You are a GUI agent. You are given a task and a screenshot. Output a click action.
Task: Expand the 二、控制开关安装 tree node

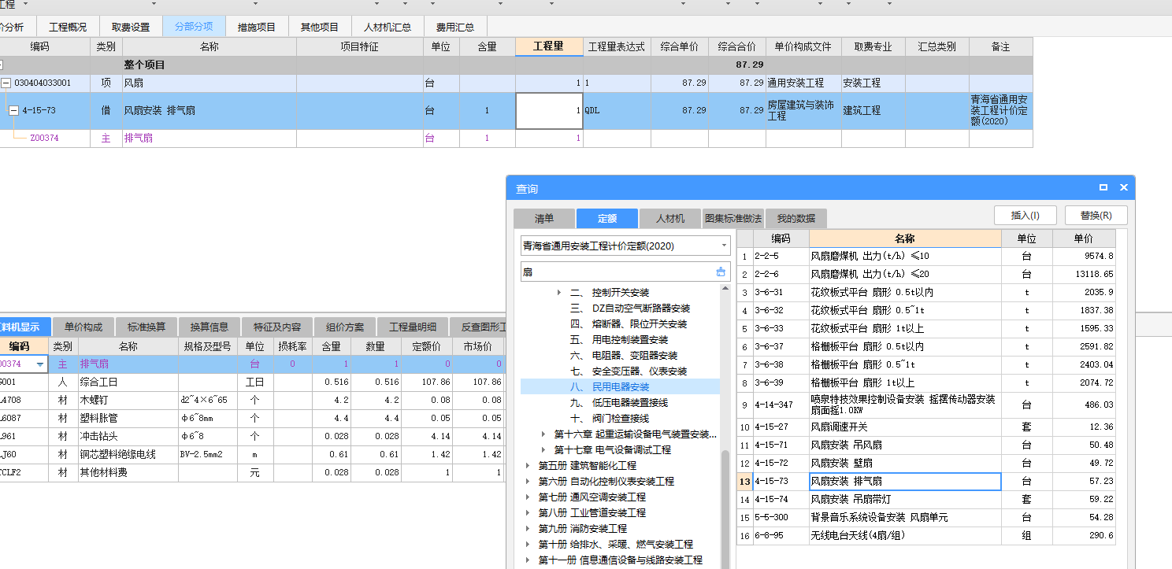(x=559, y=293)
